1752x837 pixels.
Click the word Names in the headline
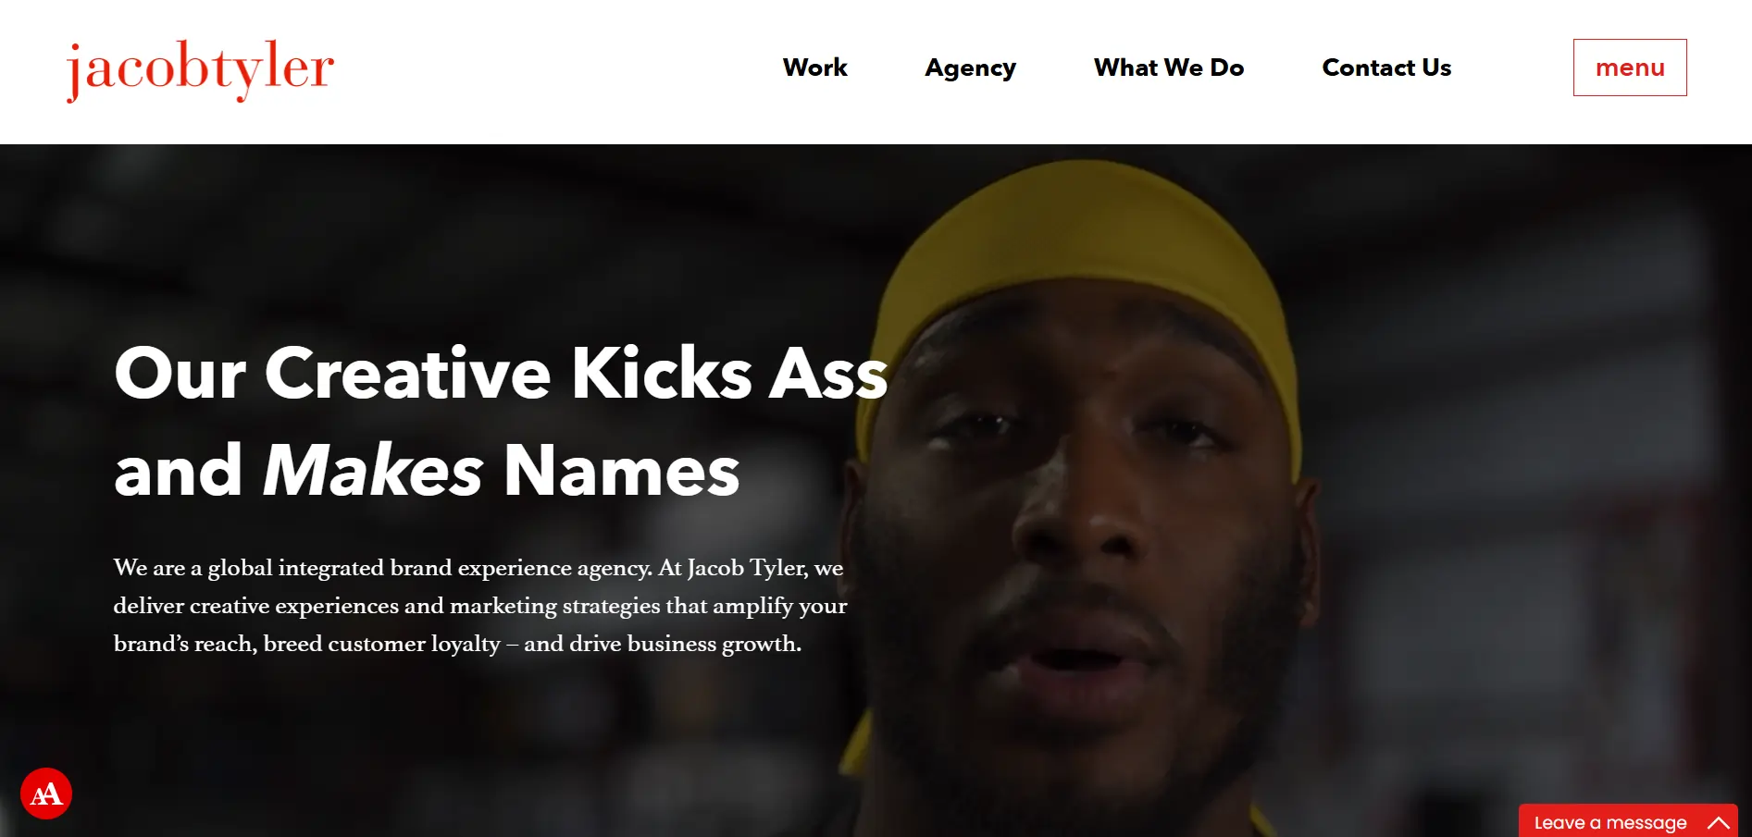coord(621,470)
